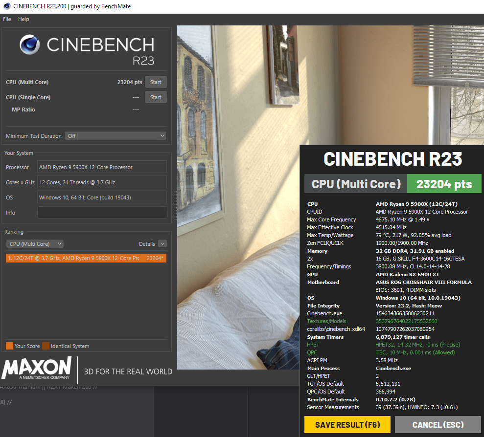Screen dimensions: 484x437
Task: Select the 12C/24T Ryzen 9 5900X ranking row
Action: 86,258
